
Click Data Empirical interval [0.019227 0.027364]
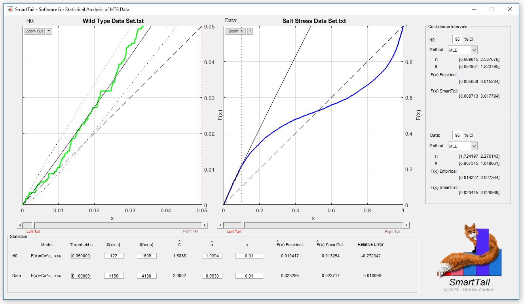pos(479,177)
